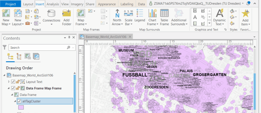Select the curved text 'abc' tool

pos(203,17)
